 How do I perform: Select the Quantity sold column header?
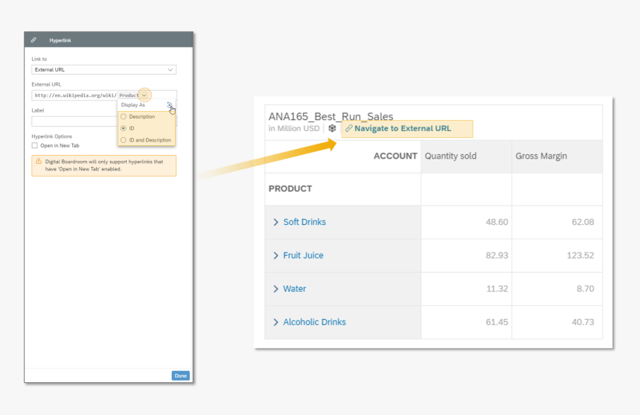pos(450,156)
